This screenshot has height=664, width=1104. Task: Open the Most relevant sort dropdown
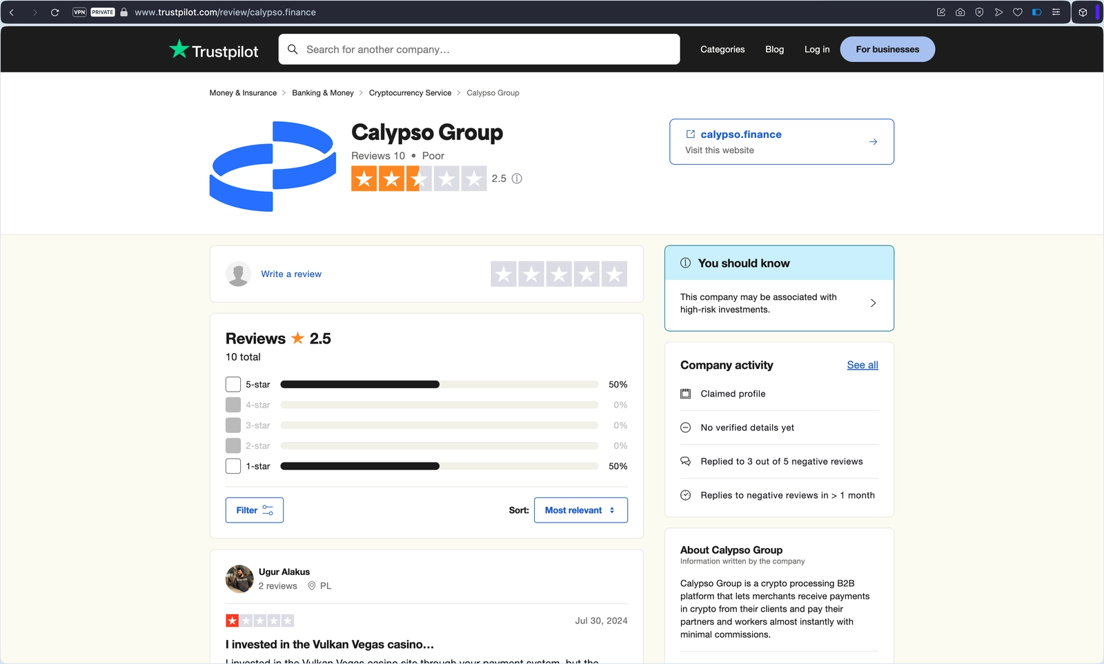tap(580, 510)
